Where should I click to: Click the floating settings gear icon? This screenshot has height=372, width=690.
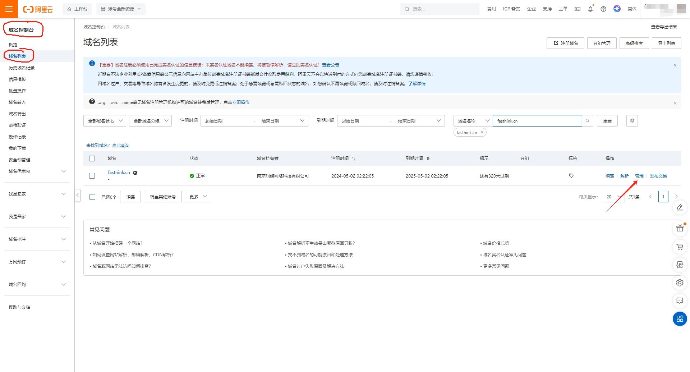[680, 283]
